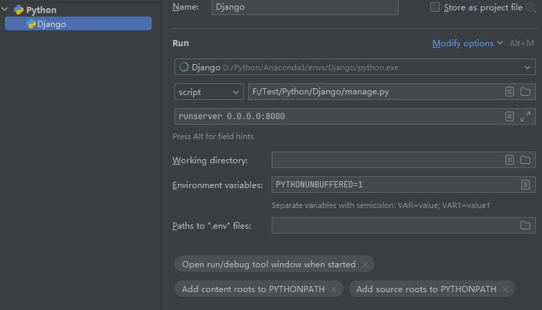The width and height of the screenshot is (542, 310).
Task: Collapse the Python configurations tree node
Action: point(5,10)
